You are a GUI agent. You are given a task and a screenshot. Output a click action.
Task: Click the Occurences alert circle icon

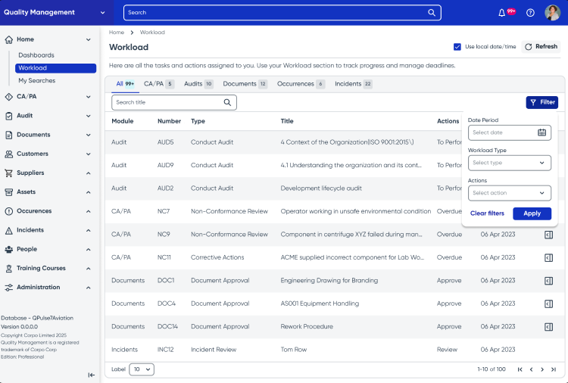(8, 211)
